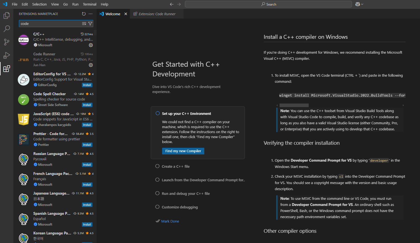Open the Run and Debug view

7,55
